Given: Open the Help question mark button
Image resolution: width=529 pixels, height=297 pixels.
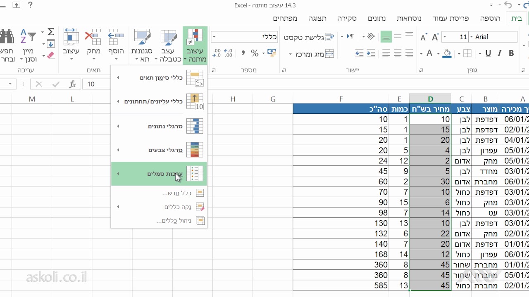Looking at the screenshot, I should point(30,5).
